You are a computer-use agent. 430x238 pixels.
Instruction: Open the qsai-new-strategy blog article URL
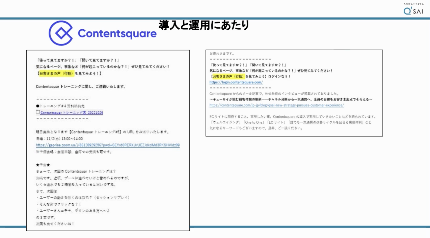coord(276,105)
